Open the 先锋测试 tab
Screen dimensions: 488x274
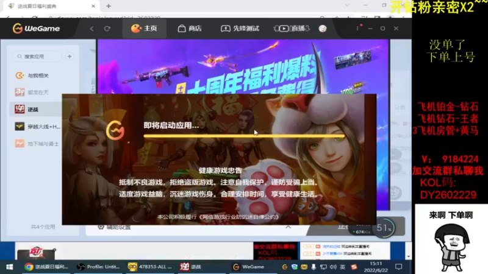[x=240, y=28]
